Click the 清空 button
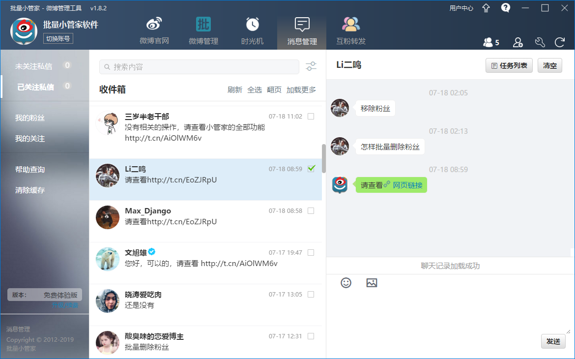This screenshot has width=575, height=359. pos(550,66)
